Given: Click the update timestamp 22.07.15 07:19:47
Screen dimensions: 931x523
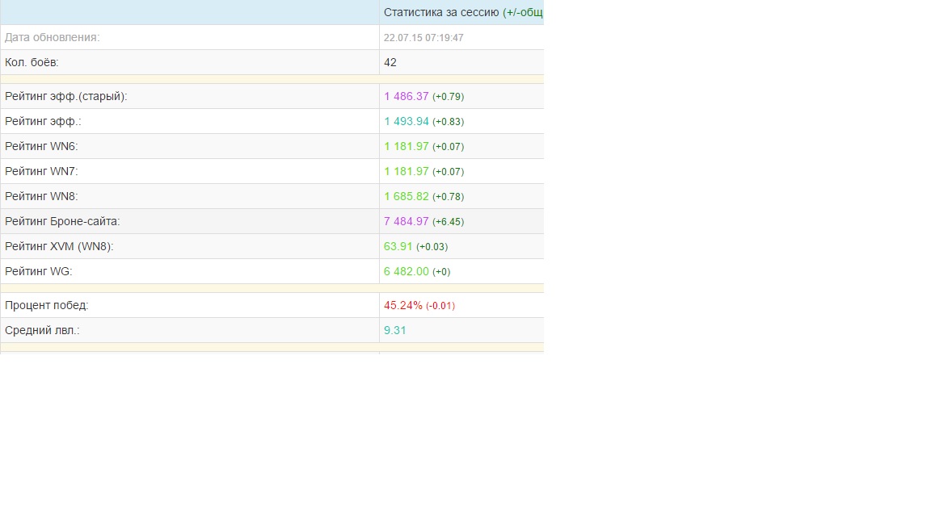Looking at the screenshot, I should 423,37.
